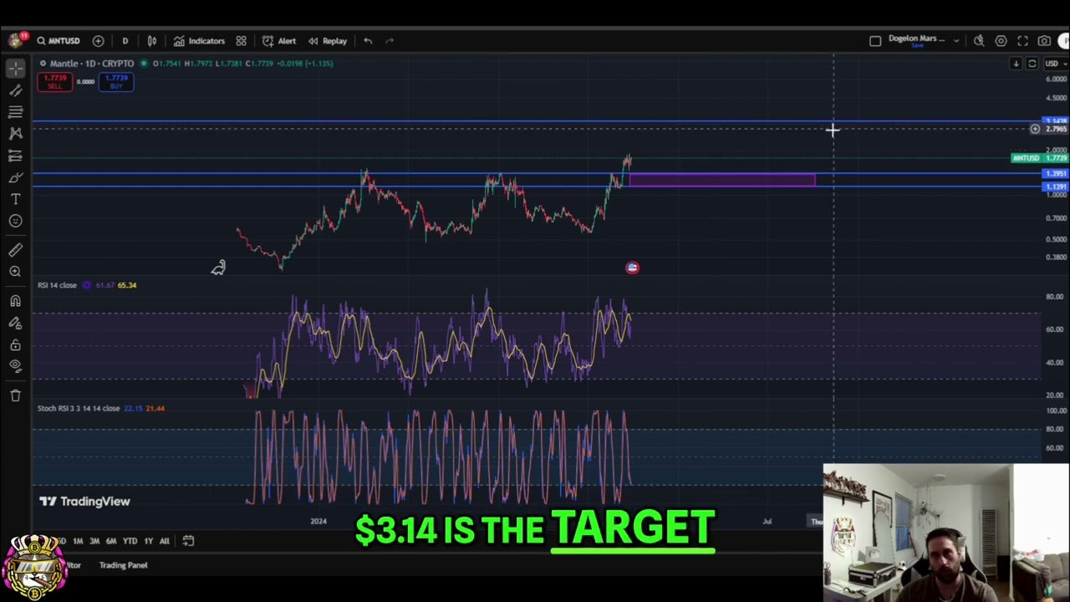Remove drawings with the trash icon
1070x602 pixels.
pyautogui.click(x=15, y=395)
